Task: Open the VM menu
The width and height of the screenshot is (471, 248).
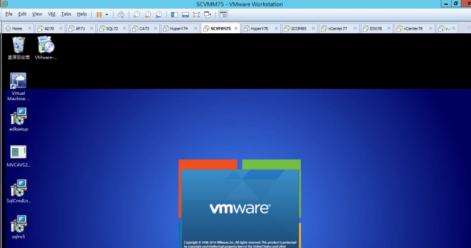Action: point(51,14)
